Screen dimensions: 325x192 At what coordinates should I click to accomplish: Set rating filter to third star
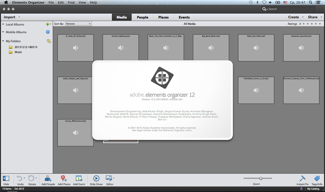click(312, 24)
